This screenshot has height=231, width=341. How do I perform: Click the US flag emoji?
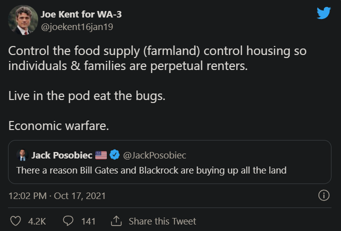pyautogui.click(x=101, y=155)
